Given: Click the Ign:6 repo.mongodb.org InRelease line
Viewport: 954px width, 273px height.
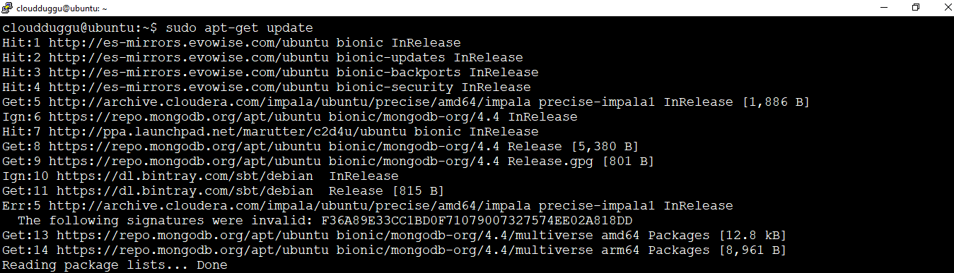Looking at the screenshot, I should click(x=290, y=117).
